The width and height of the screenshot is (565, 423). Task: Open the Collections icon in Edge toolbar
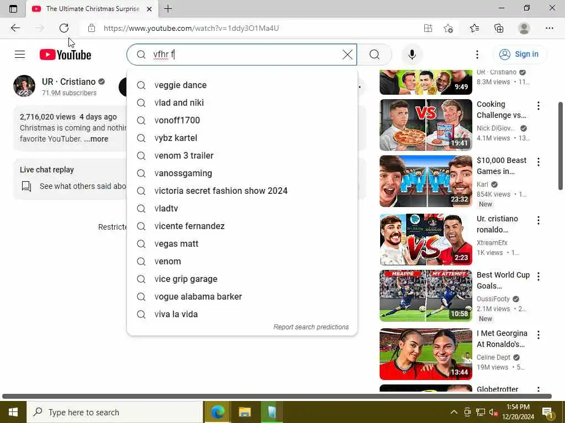[499, 28]
